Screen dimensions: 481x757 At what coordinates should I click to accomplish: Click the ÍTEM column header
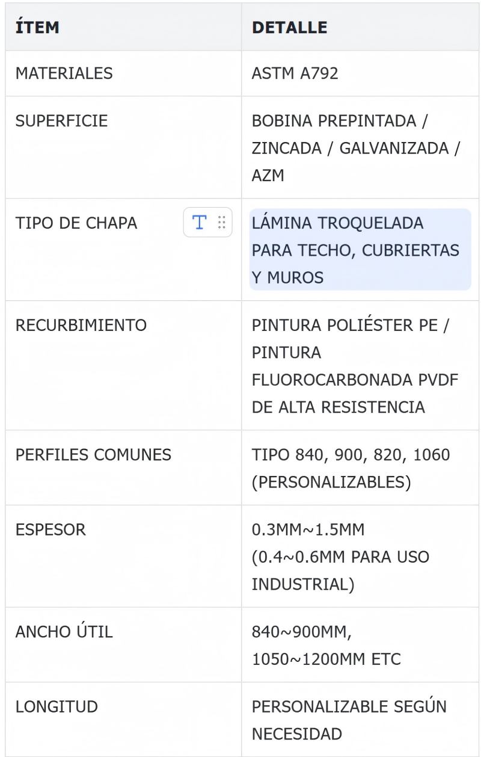(37, 27)
